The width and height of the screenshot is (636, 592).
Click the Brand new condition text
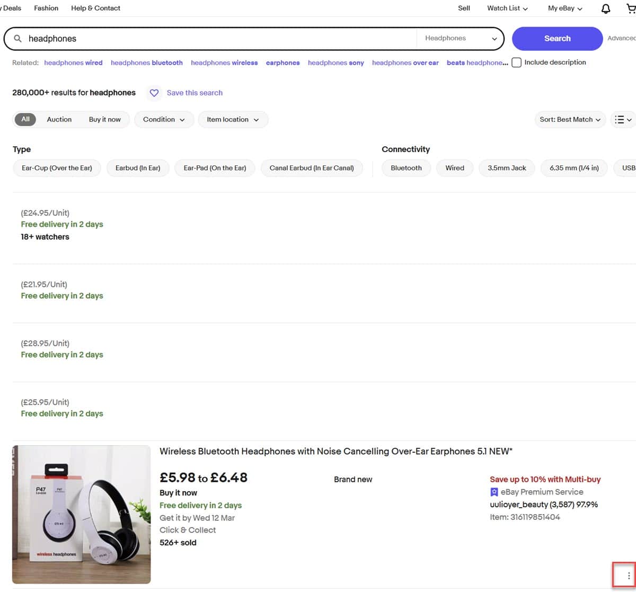tap(353, 479)
